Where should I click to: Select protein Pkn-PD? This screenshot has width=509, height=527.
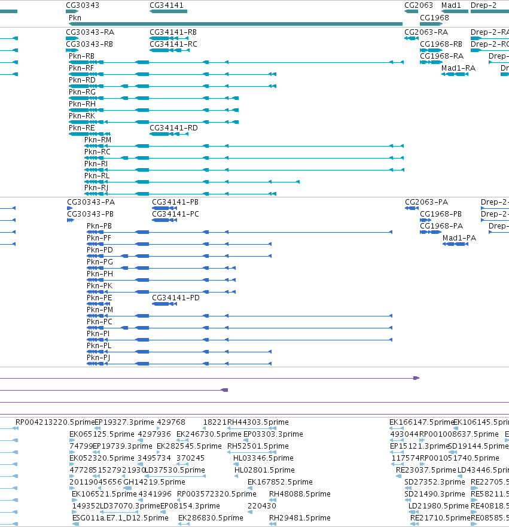coord(100,250)
